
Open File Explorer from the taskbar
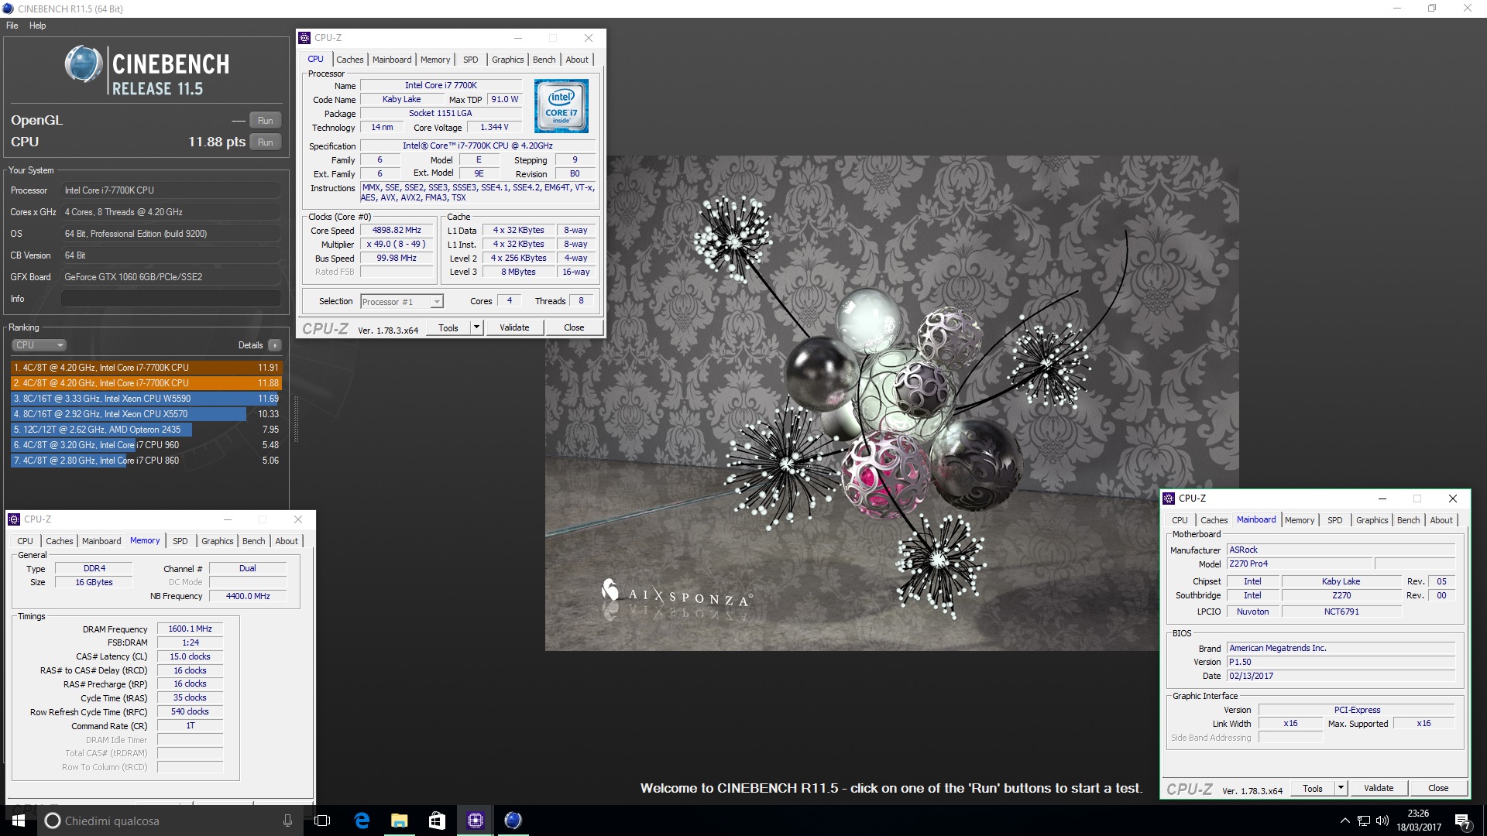(399, 821)
